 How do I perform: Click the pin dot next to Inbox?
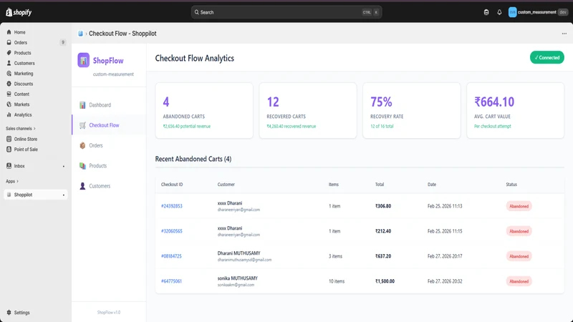coord(64,166)
